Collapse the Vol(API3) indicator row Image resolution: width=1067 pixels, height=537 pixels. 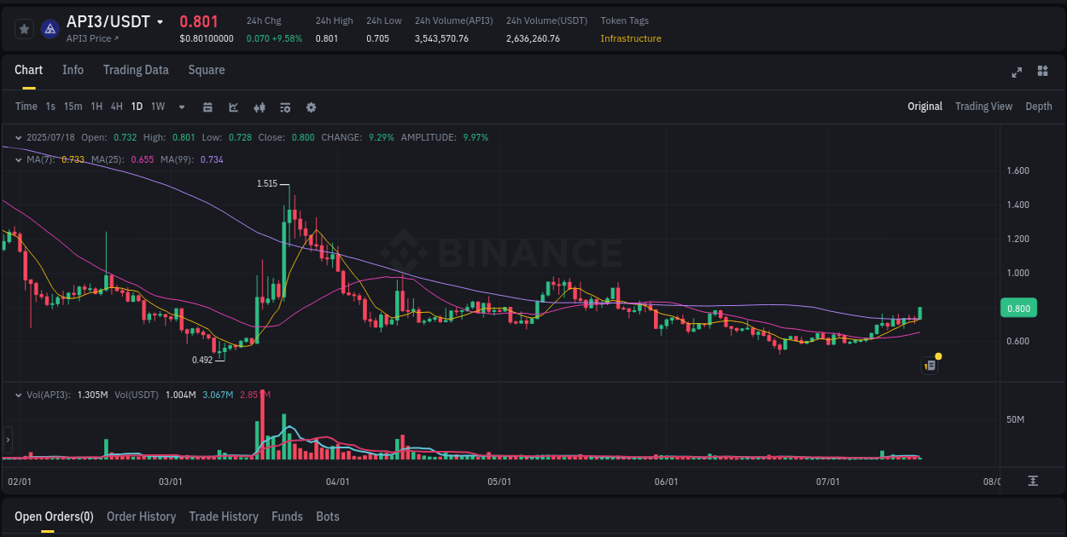(17, 395)
